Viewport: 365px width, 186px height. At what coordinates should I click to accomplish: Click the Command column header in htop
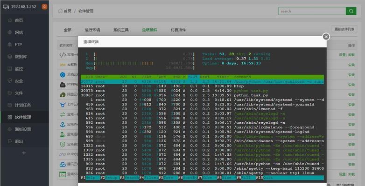click(242, 77)
